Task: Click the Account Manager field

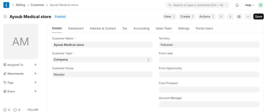Action: (x=209, y=104)
